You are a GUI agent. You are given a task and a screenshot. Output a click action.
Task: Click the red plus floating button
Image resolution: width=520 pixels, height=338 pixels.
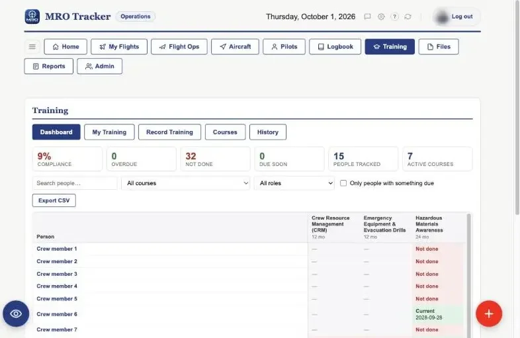(489, 314)
